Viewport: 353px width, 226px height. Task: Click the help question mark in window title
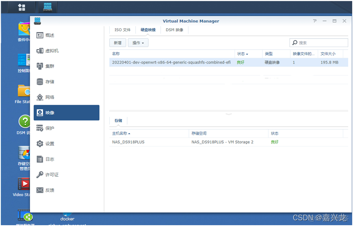click(x=315, y=21)
